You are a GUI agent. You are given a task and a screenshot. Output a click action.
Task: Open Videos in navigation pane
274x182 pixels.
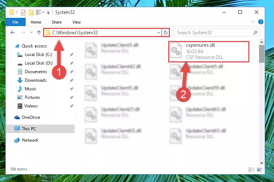tap(31, 106)
